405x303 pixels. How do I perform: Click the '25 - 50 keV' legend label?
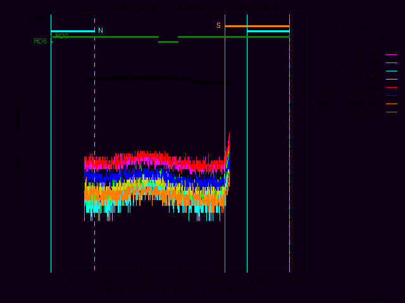[356, 71]
